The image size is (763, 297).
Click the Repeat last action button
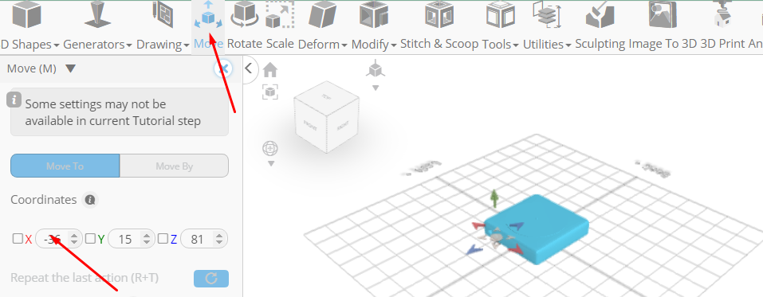pyautogui.click(x=211, y=279)
